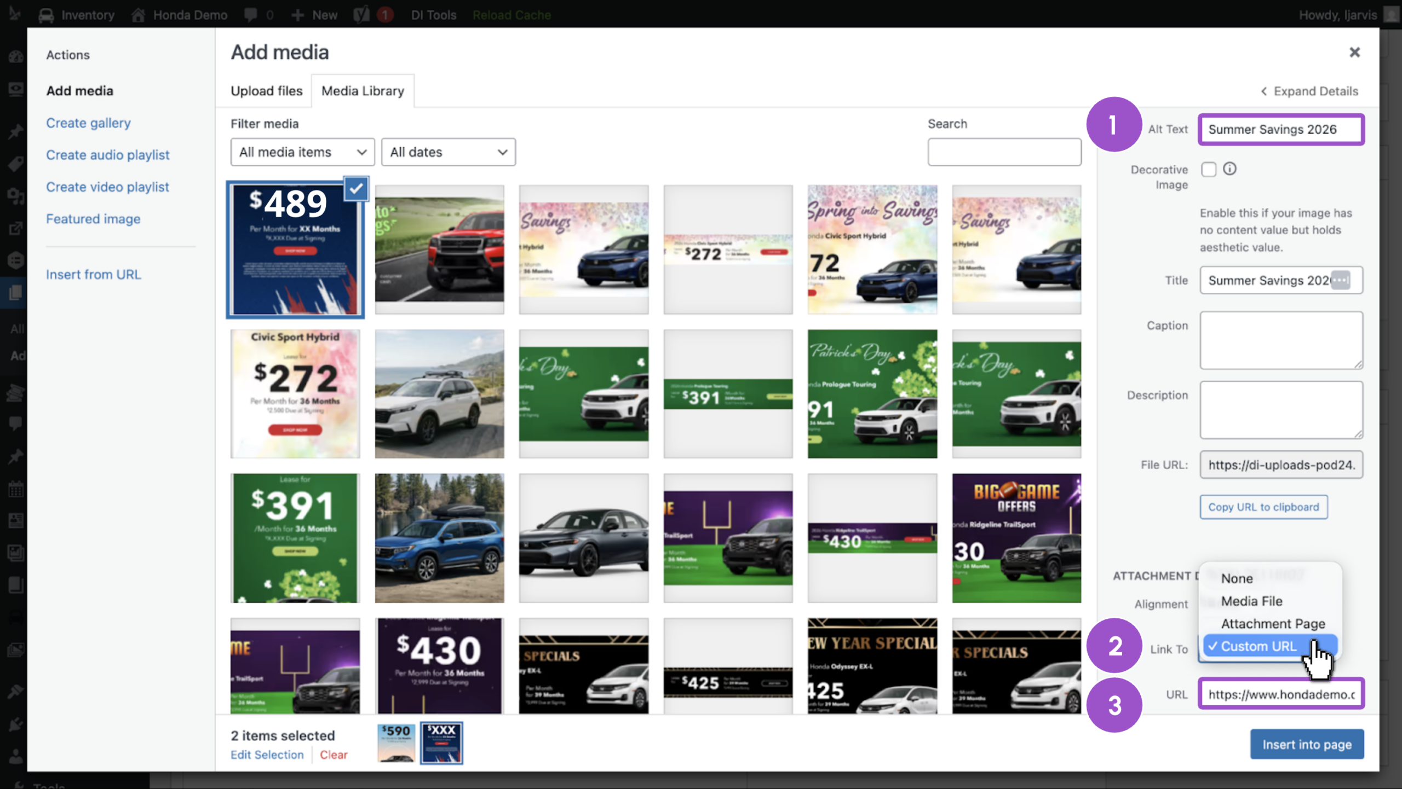Close the Add media dialog
This screenshot has width=1402, height=789.
[x=1354, y=53]
